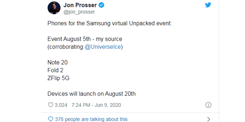
Task: Click the Twitter bird logo
Action: pos(209,5)
